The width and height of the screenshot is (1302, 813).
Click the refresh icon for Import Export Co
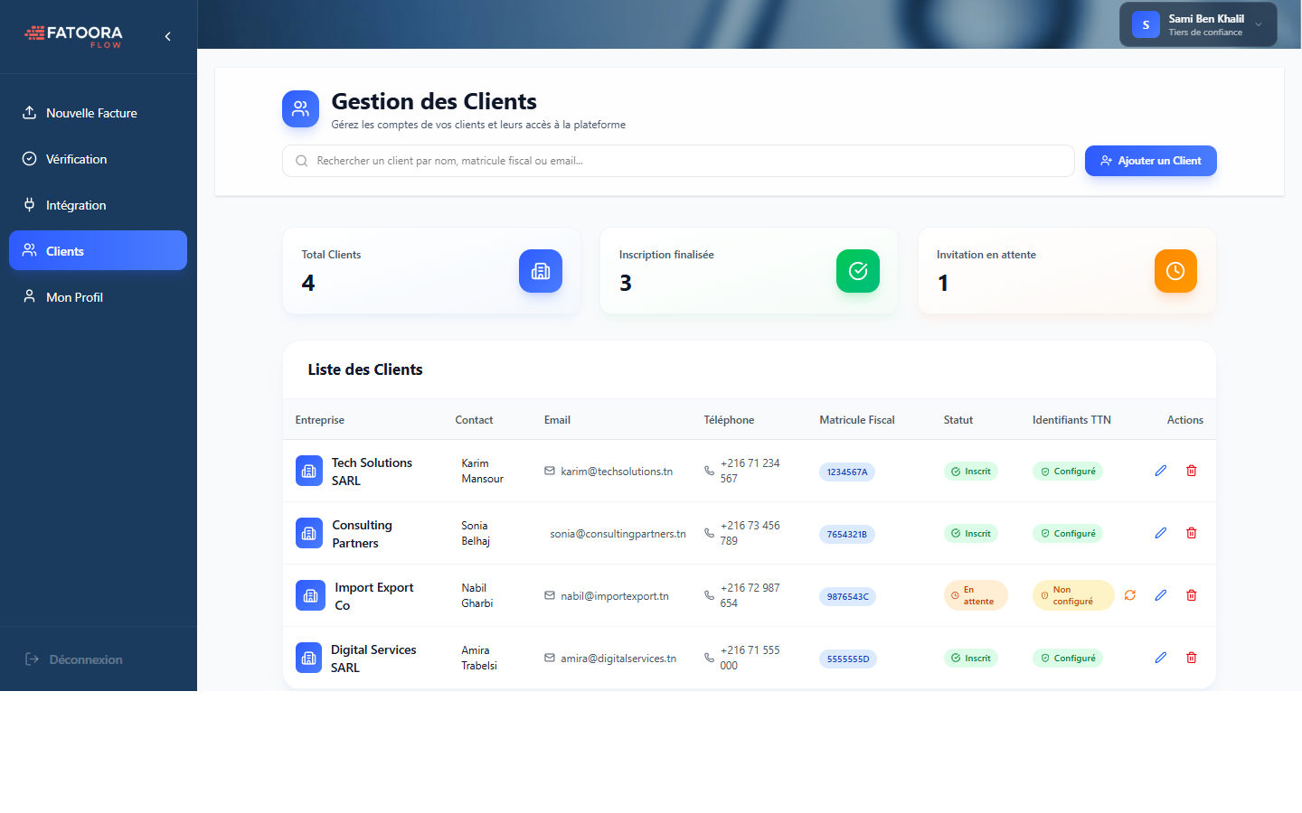coord(1130,595)
